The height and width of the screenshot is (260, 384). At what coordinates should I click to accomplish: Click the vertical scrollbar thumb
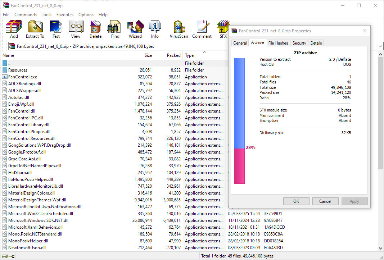tap(380, 113)
